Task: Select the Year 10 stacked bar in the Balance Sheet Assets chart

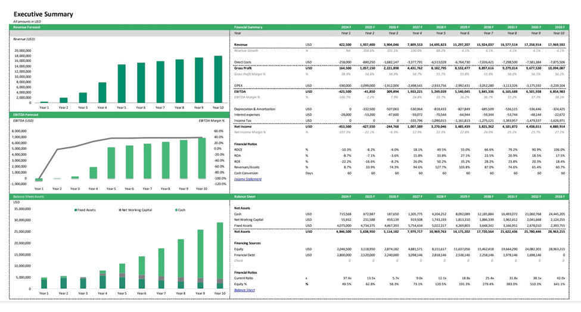Action: pos(220,255)
